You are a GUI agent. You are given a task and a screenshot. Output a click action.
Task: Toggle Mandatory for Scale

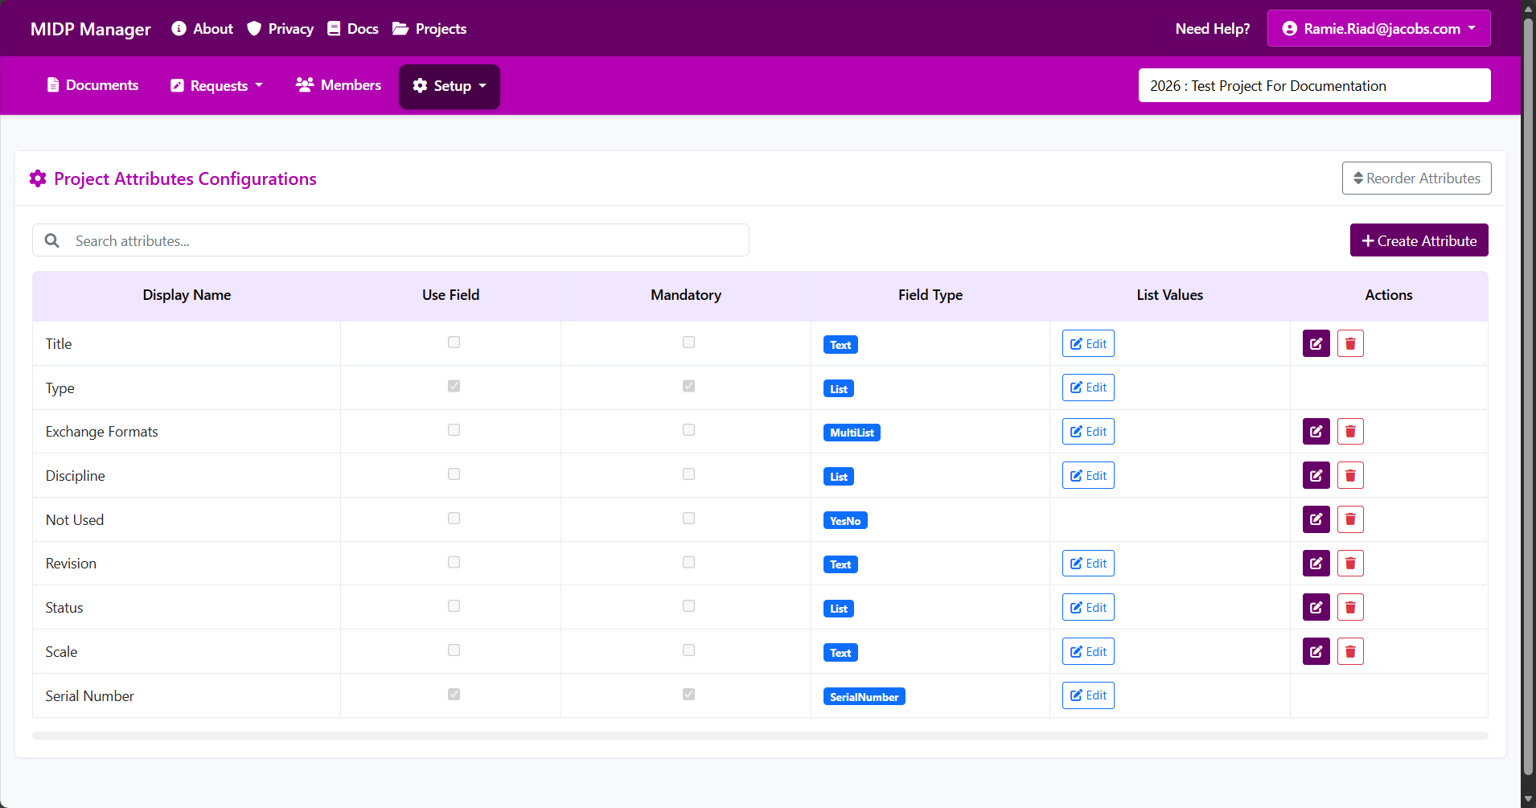[x=688, y=650]
